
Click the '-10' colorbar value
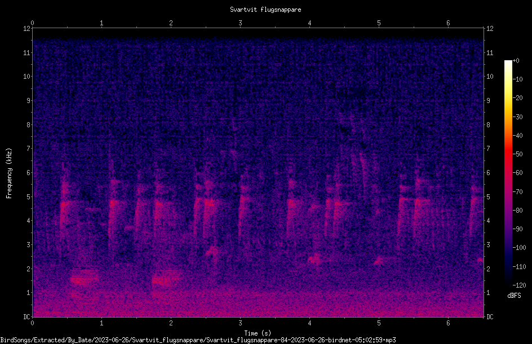click(517, 79)
